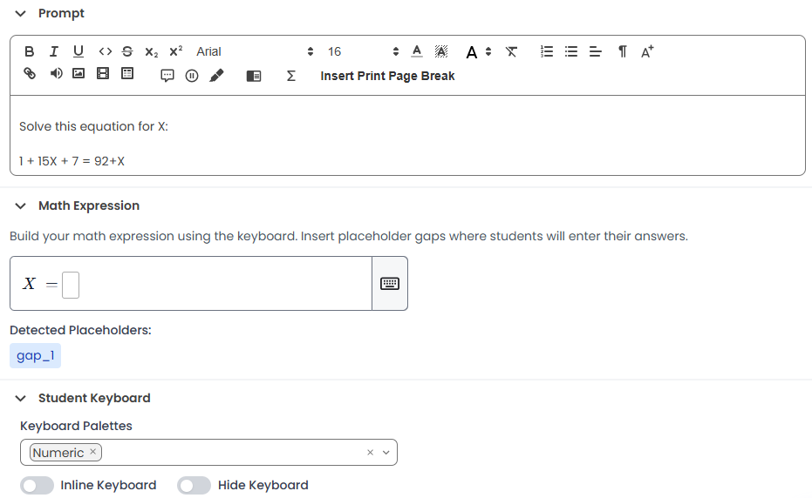Click the equation text 1 + 15X + 7 = 92+X
The height and width of the screenshot is (498, 812).
point(72,161)
